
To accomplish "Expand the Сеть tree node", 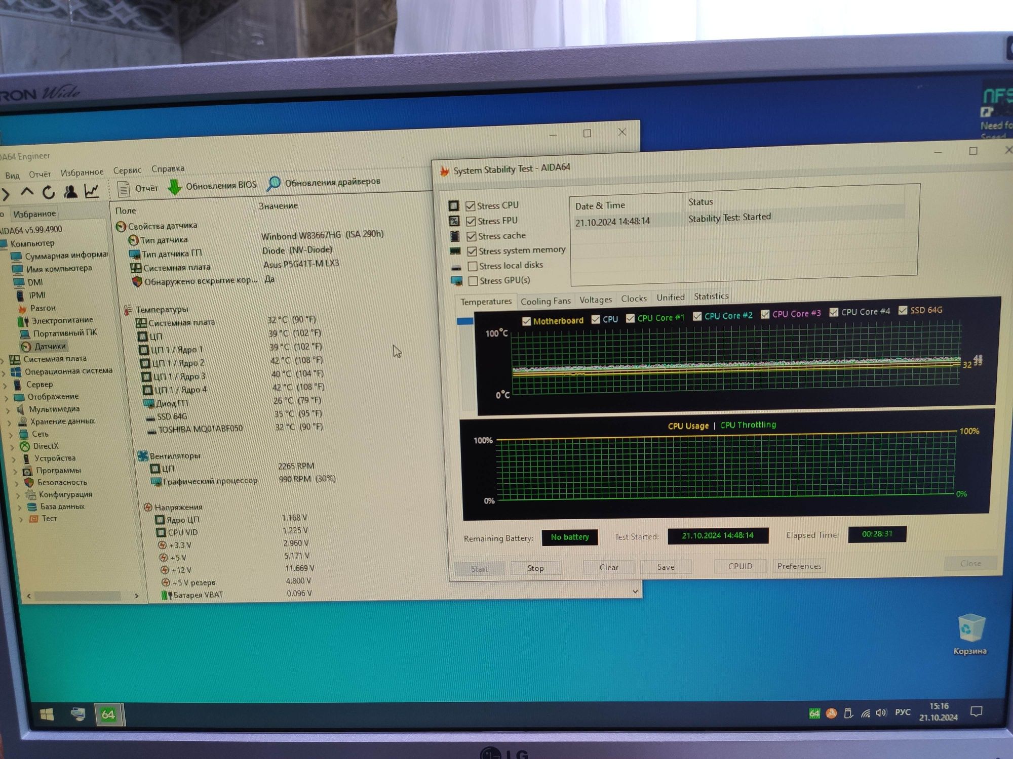I will tap(11, 435).
